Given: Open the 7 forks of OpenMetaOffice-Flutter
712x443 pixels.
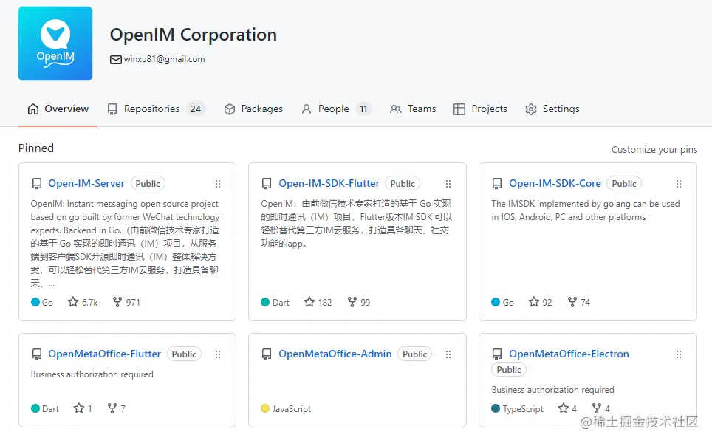Looking at the screenshot, I should pyautogui.click(x=116, y=408).
